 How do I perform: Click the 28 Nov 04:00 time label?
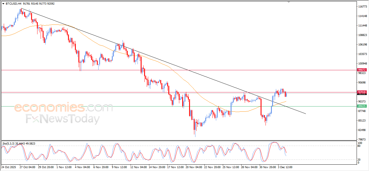click(249, 167)
